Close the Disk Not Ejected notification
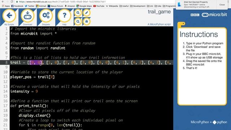The image size is (231, 130). 222,5
